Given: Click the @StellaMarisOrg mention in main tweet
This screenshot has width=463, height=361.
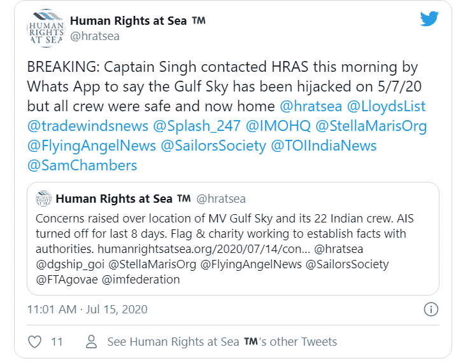Looking at the screenshot, I should [371, 126].
